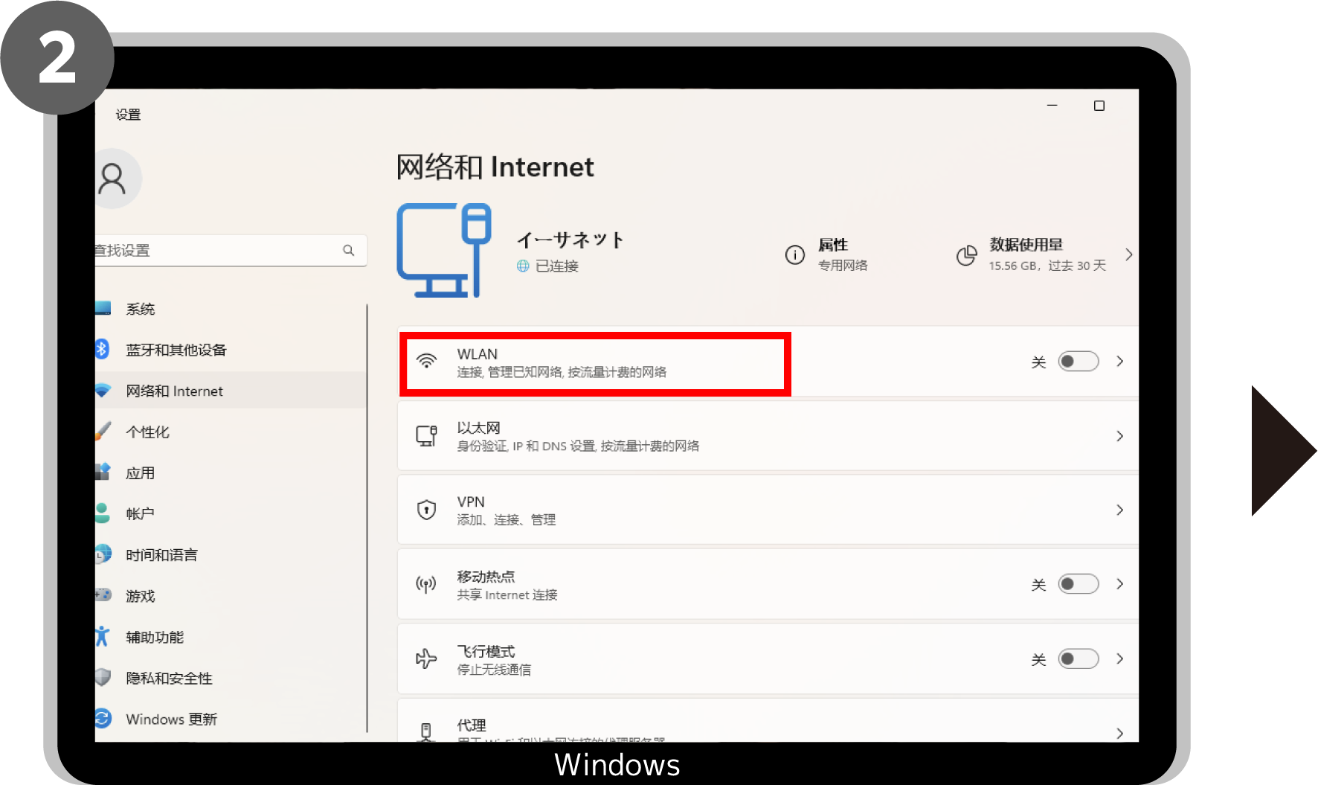Open VPN details using its chevron
The image size is (1318, 785).
(1119, 510)
